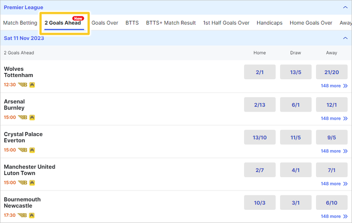Screen dimensions: 352x223
Task: Click the bet builder icon for Wolves v Tottenham
Action: click(x=23, y=85)
